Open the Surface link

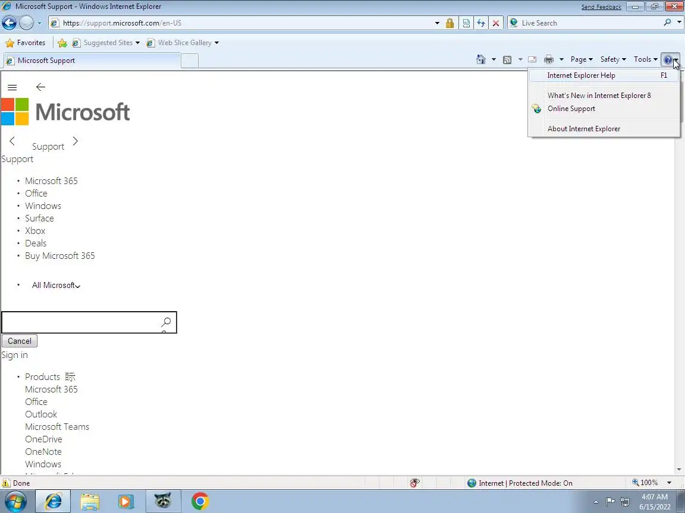[39, 218]
